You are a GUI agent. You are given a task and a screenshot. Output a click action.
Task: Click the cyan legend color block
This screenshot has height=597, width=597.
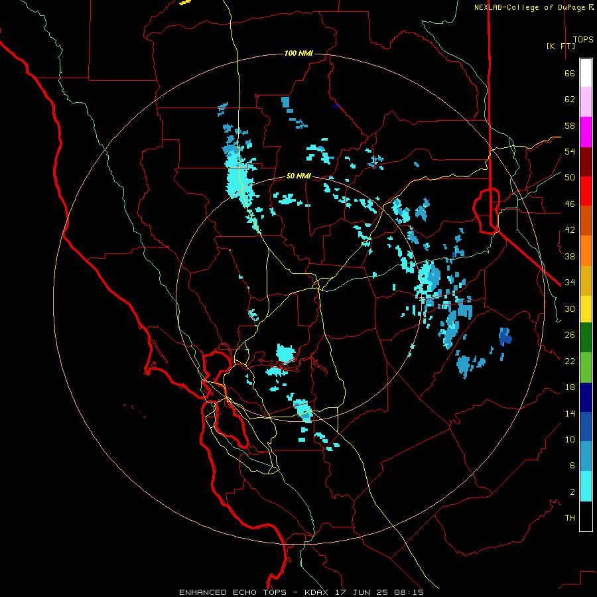click(586, 486)
